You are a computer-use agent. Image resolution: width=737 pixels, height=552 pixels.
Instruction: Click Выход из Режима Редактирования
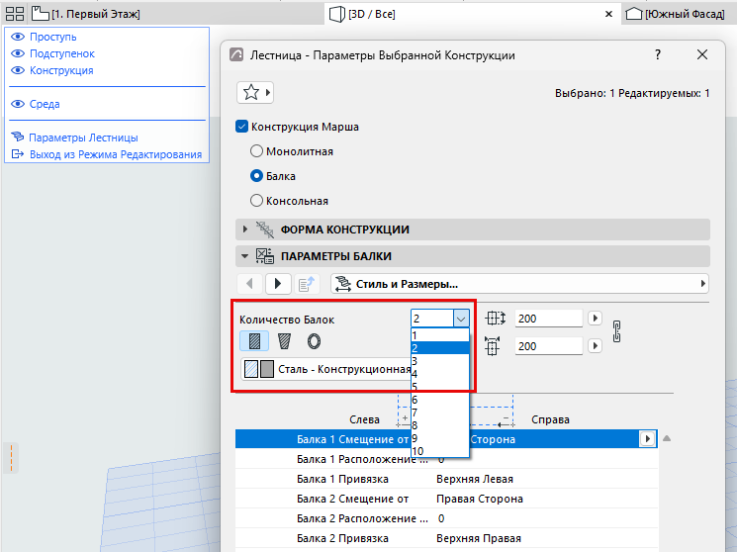tap(116, 154)
